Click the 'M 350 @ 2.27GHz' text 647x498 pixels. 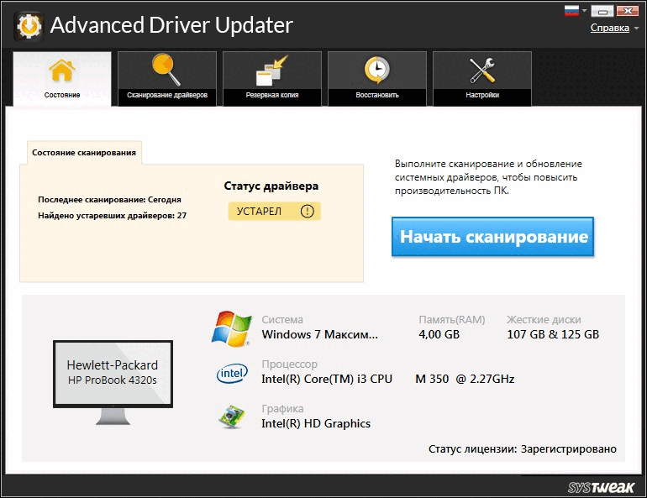click(x=465, y=379)
